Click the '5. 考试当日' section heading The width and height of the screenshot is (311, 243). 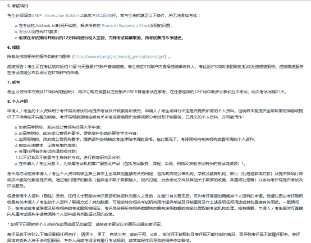point(17,6)
